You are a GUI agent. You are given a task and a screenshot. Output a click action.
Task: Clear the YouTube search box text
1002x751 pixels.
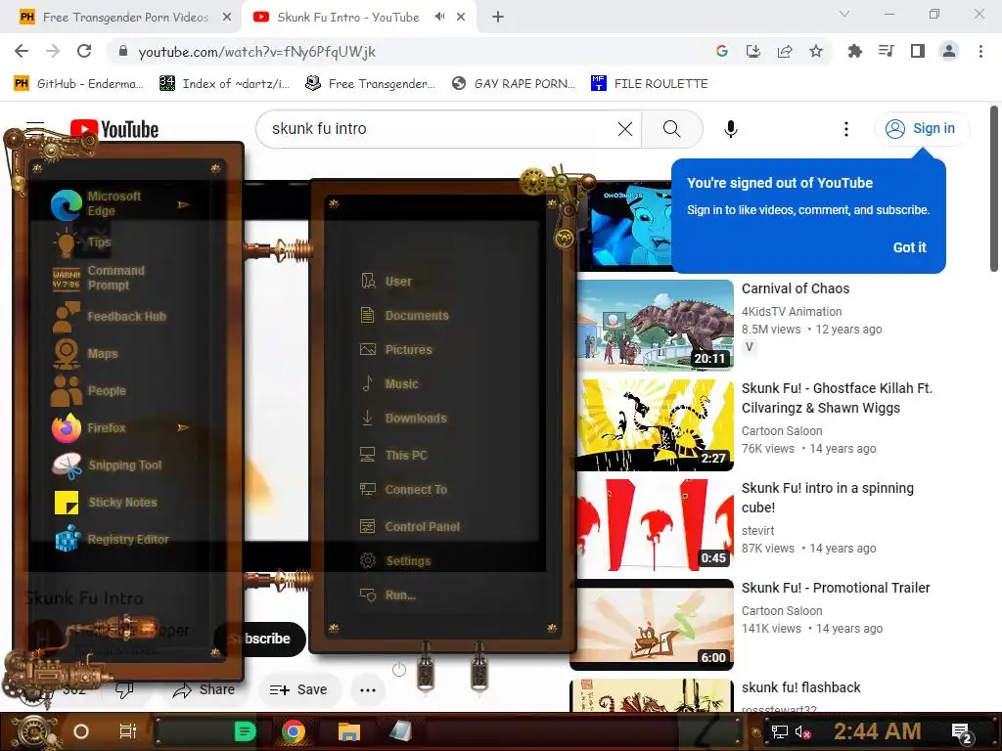[x=625, y=129]
